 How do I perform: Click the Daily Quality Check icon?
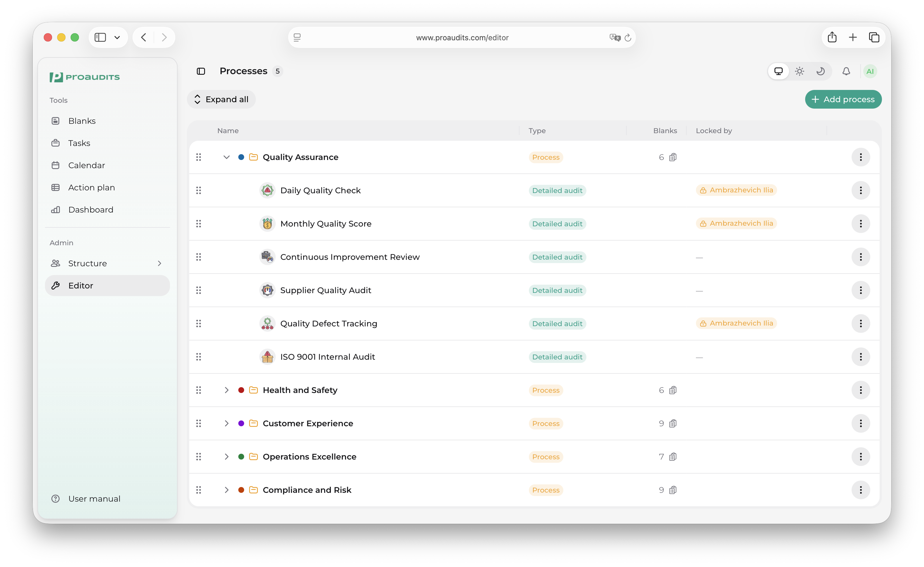(x=268, y=190)
